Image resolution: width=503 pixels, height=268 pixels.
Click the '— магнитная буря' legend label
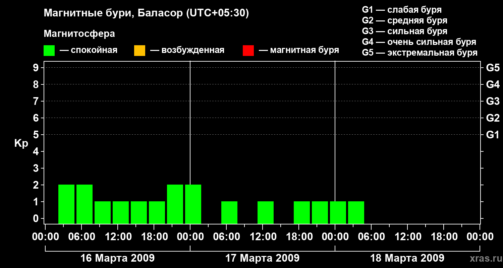coord(299,50)
